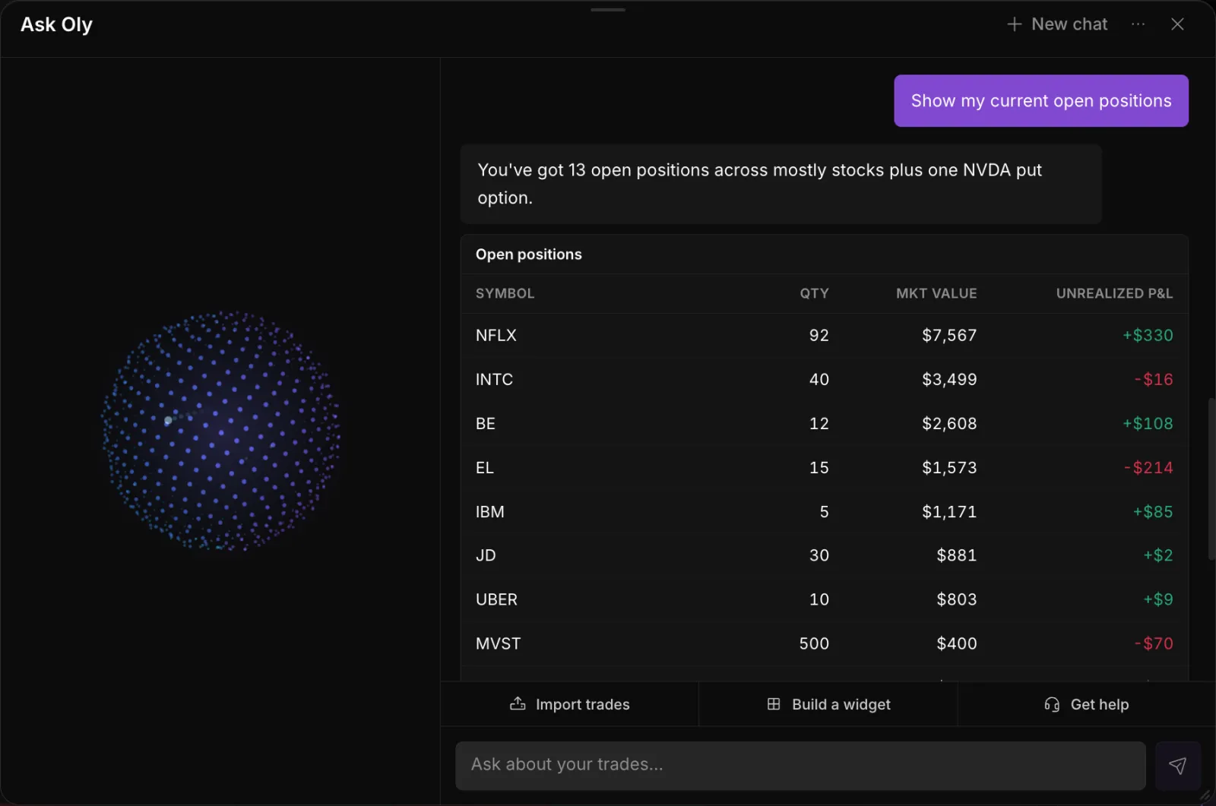Click the send message arrow icon

pos(1177,766)
